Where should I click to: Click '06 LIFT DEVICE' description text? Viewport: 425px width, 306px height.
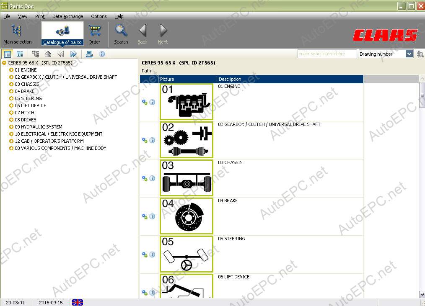233,277
